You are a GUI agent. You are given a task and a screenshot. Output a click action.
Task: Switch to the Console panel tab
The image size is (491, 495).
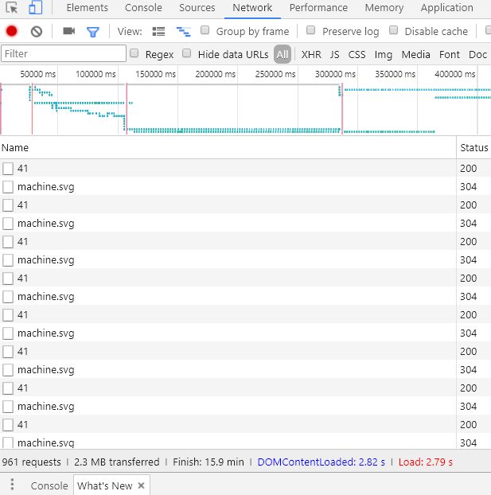click(143, 8)
